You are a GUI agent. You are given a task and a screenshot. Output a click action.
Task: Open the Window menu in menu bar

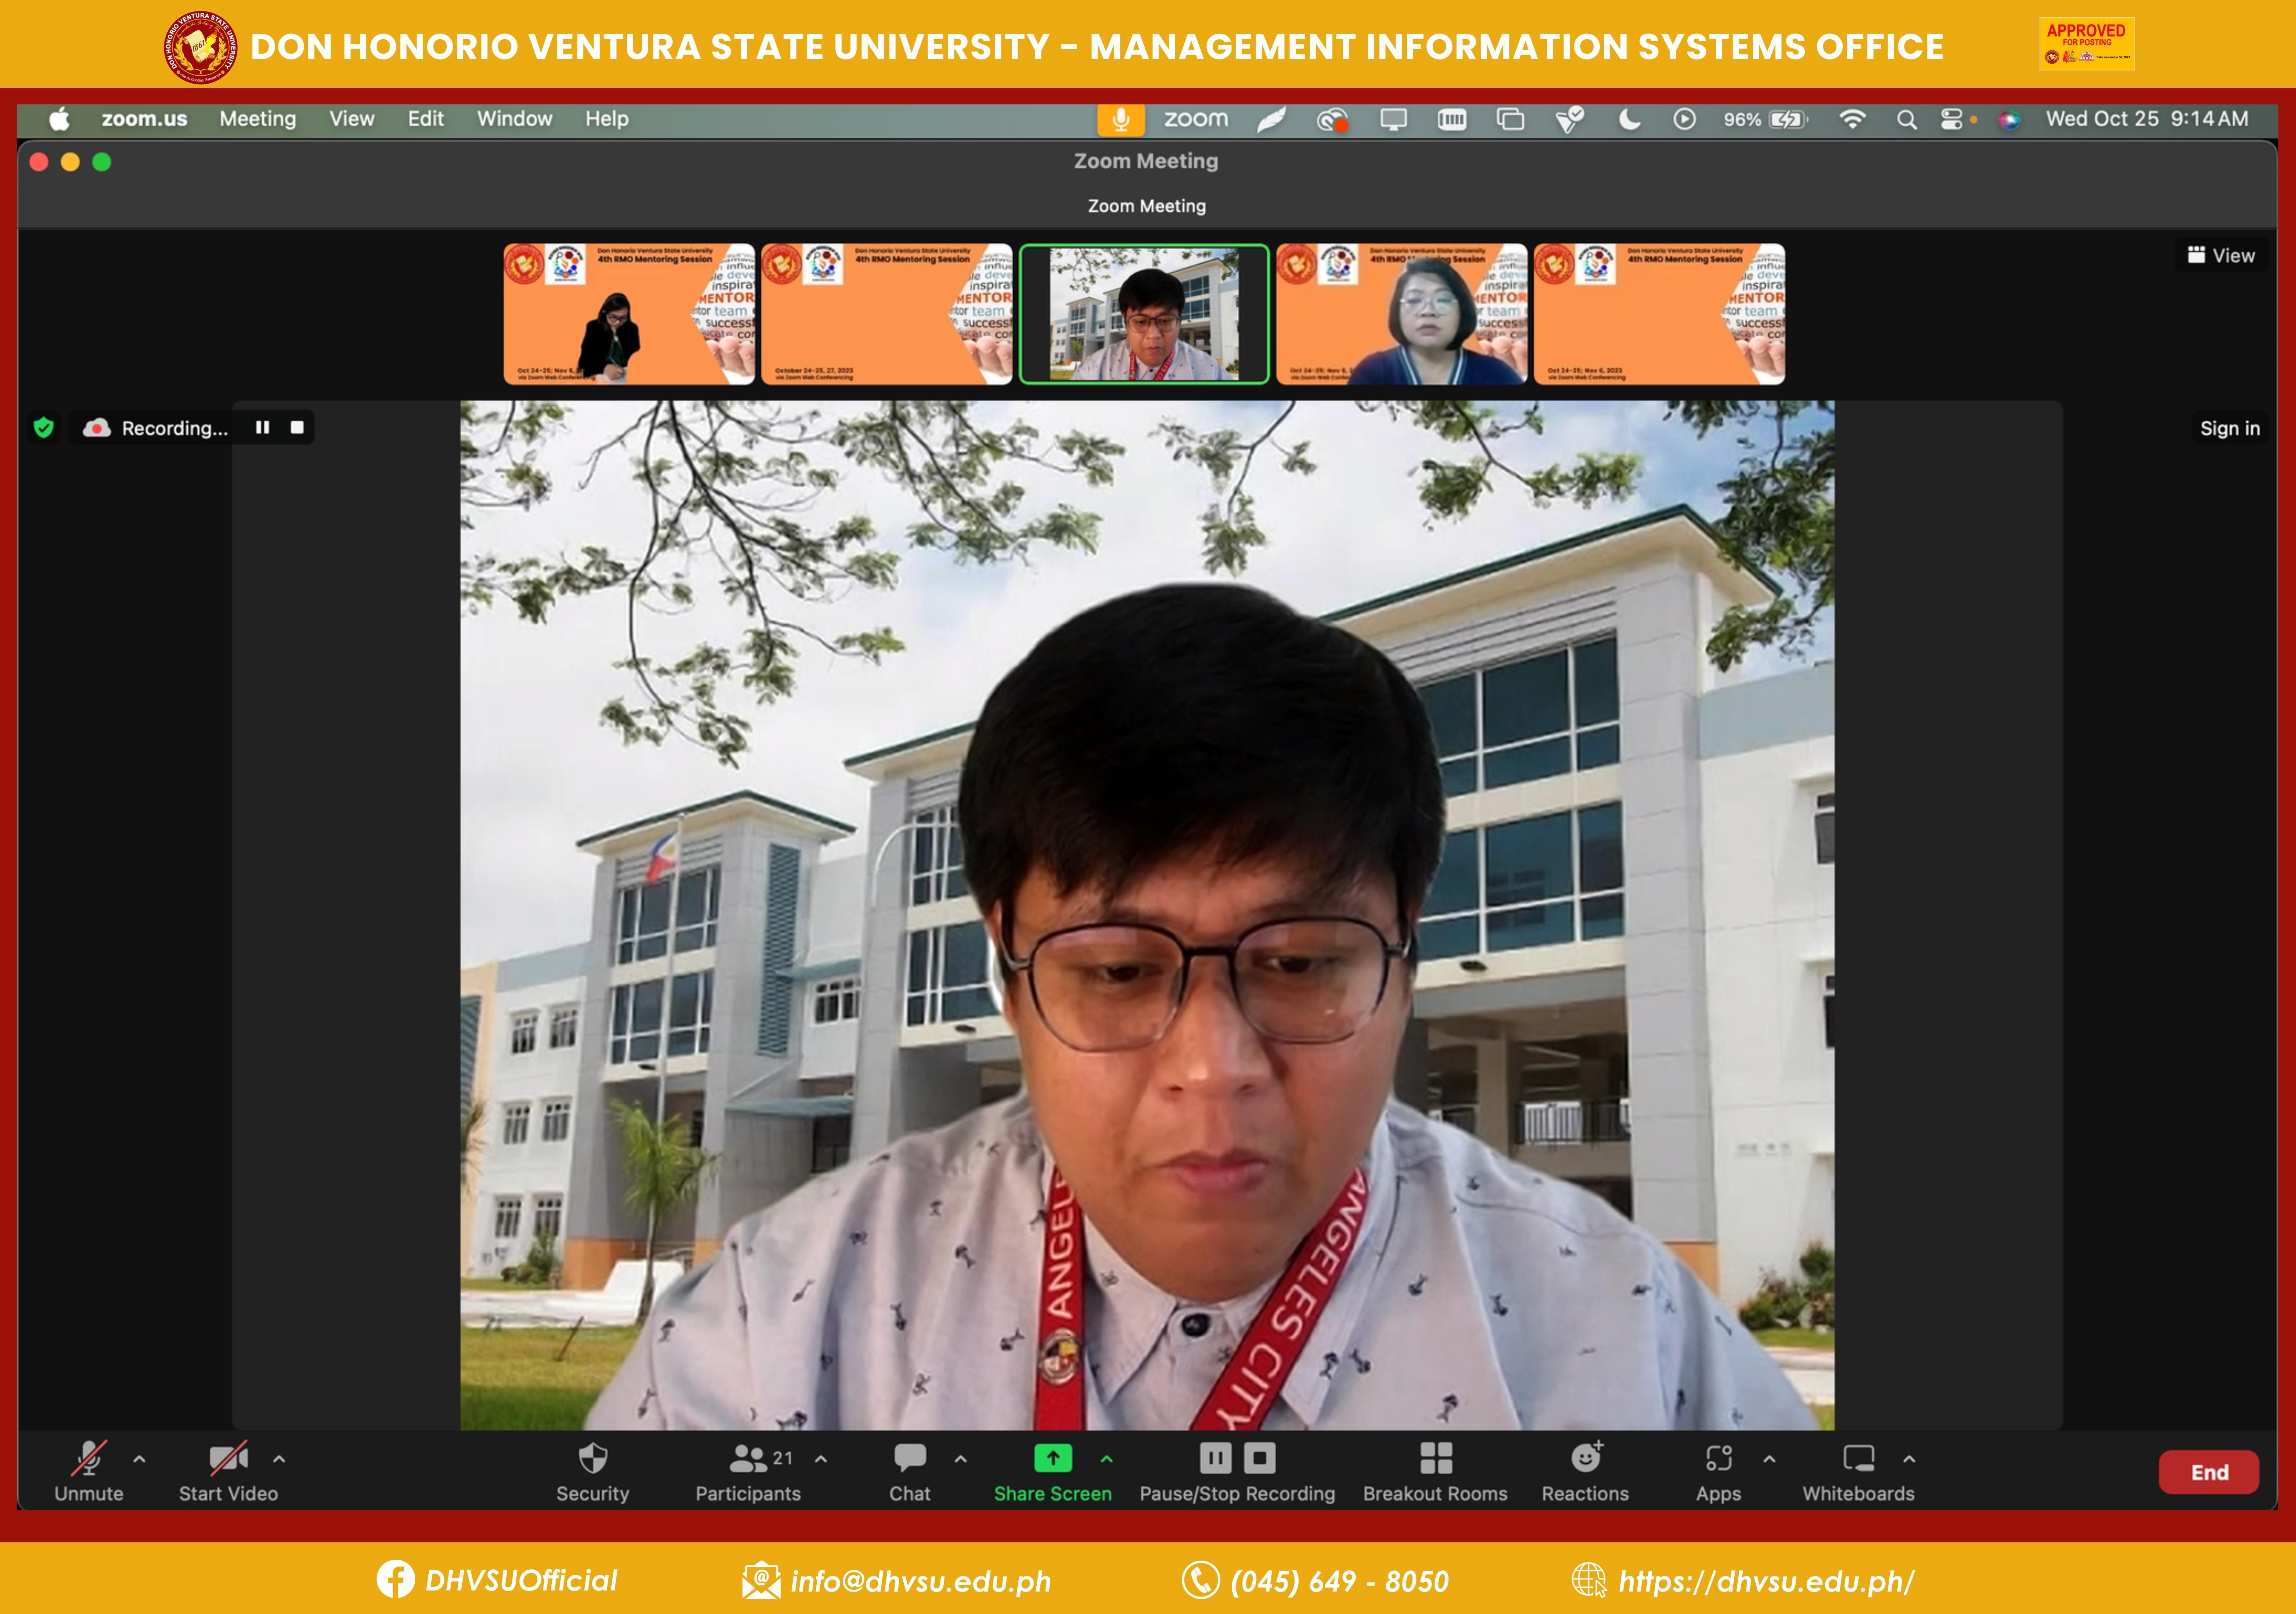coord(514,119)
